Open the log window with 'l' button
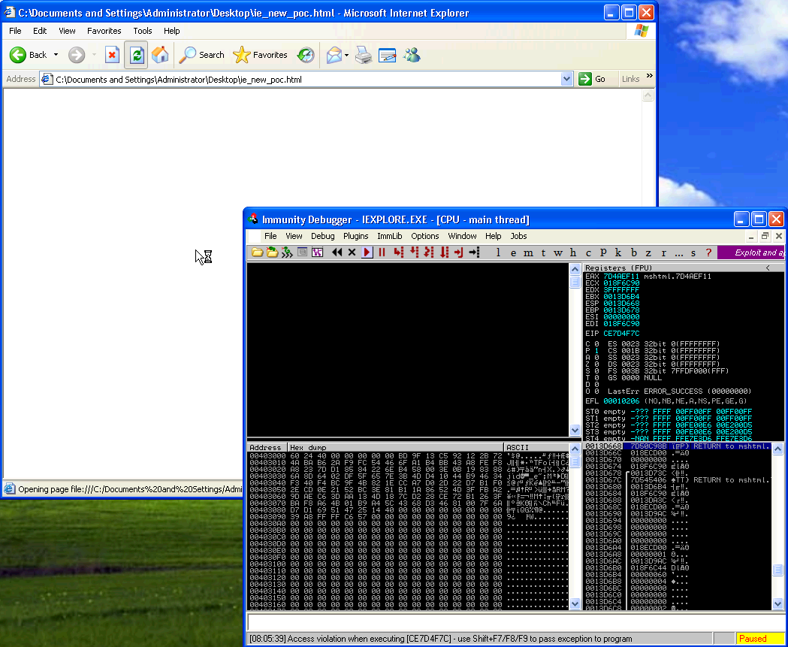 click(498, 252)
